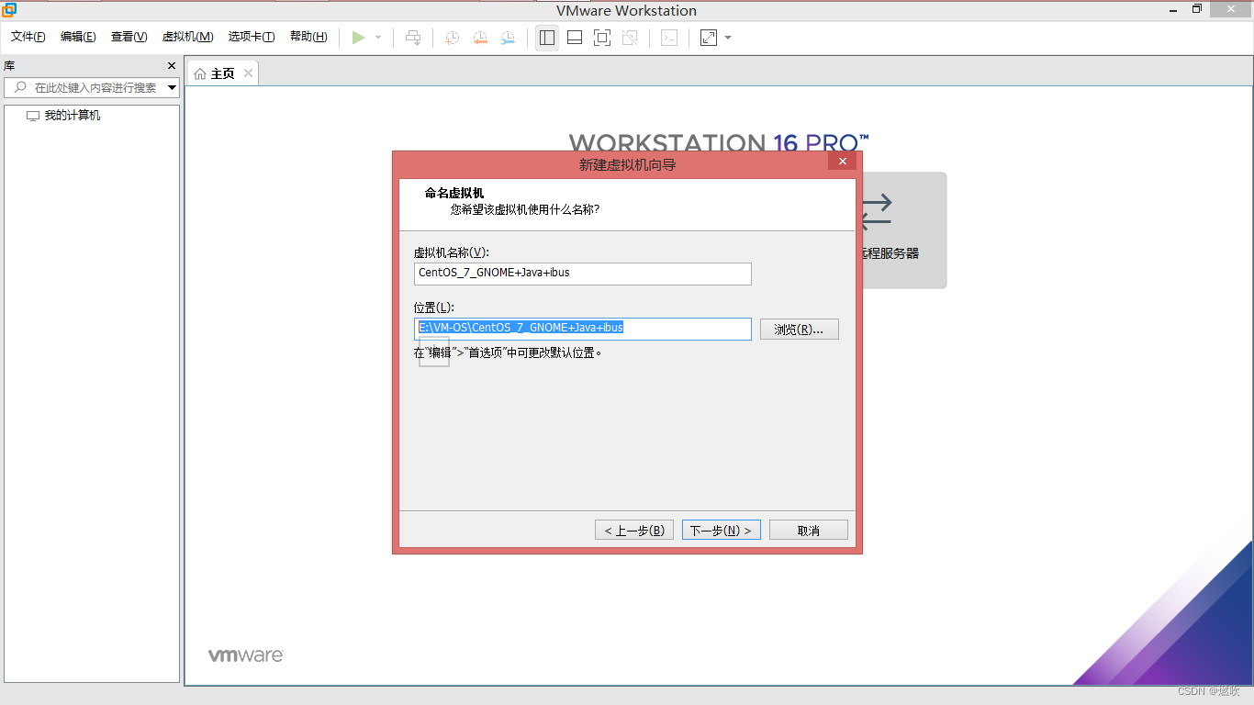Click the VMware Workstation app icon in title bar
Viewport: 1254px width, 705px height.
[x=9, y=10]
